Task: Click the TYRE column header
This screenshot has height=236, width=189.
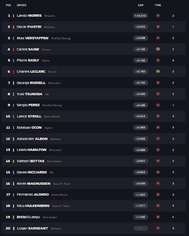Action: coord(158,5)
